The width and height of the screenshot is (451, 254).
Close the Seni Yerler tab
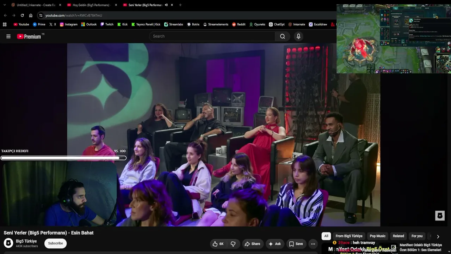[172, 5]
